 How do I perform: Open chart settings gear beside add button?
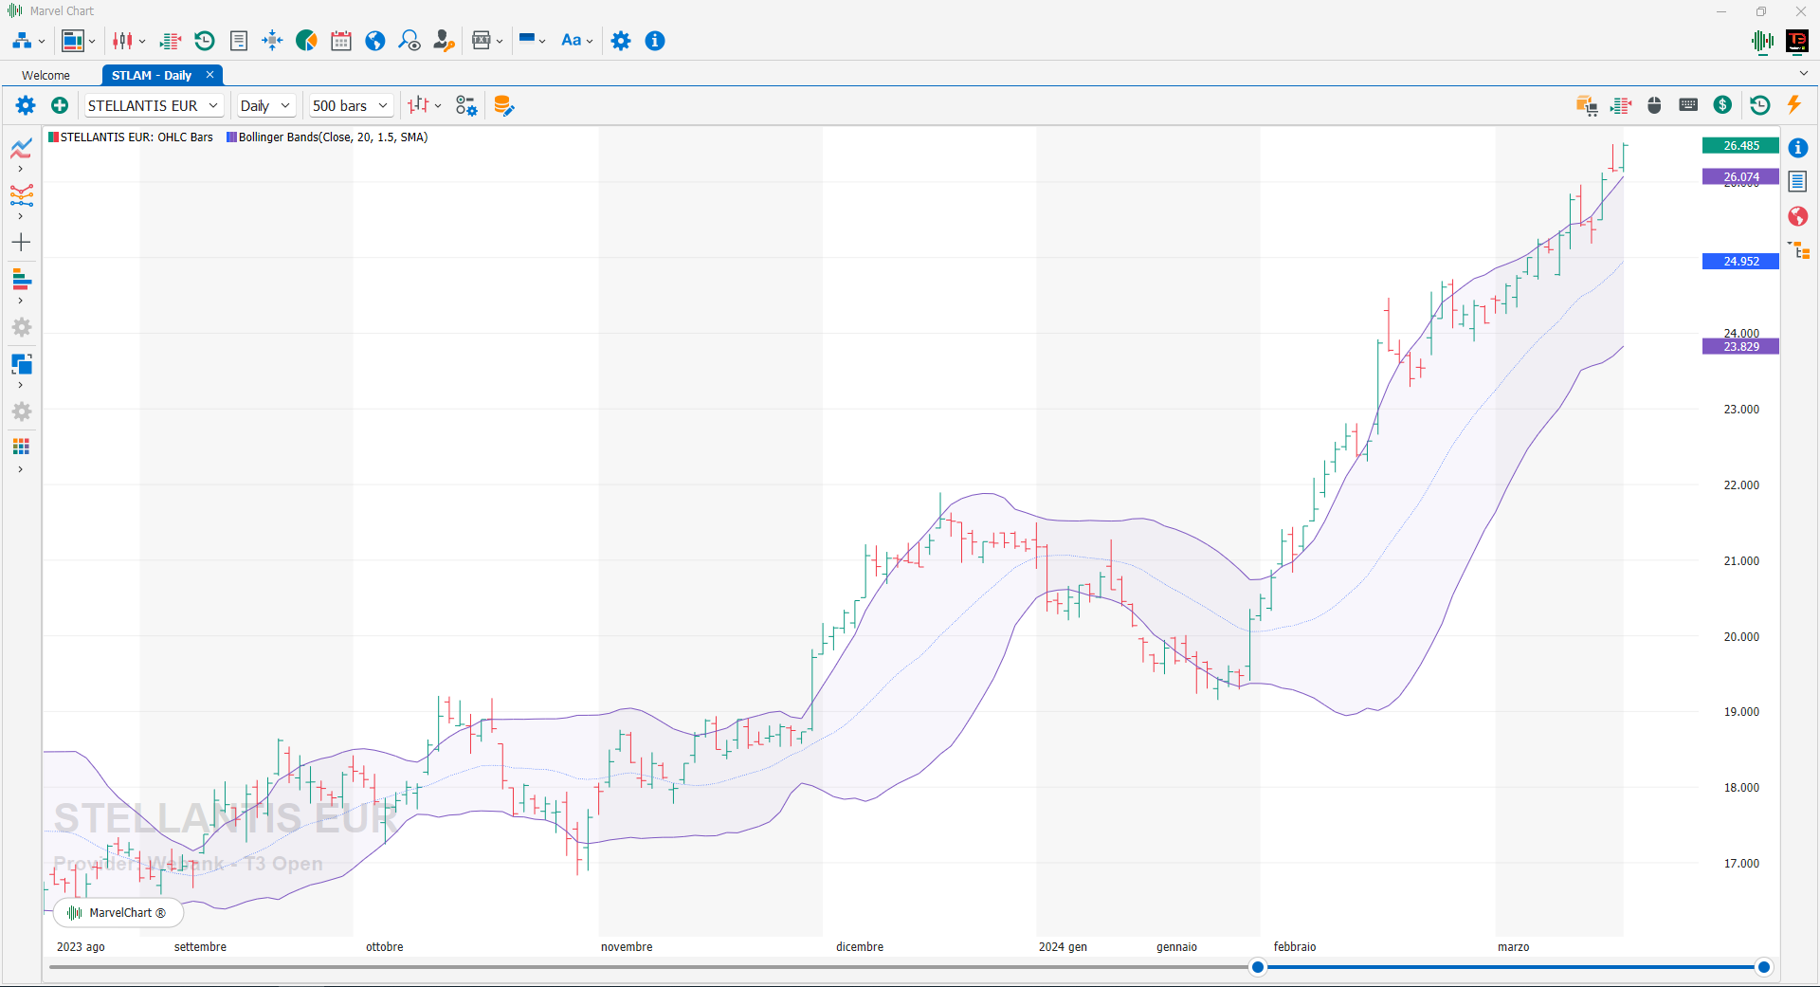tap(26, 105)
